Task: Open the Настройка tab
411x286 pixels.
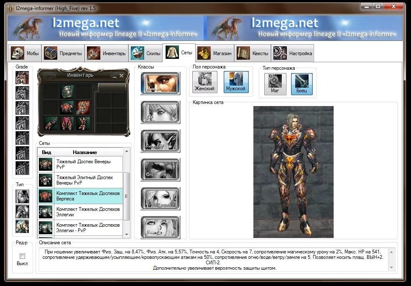Action: [x=293, y=53]
